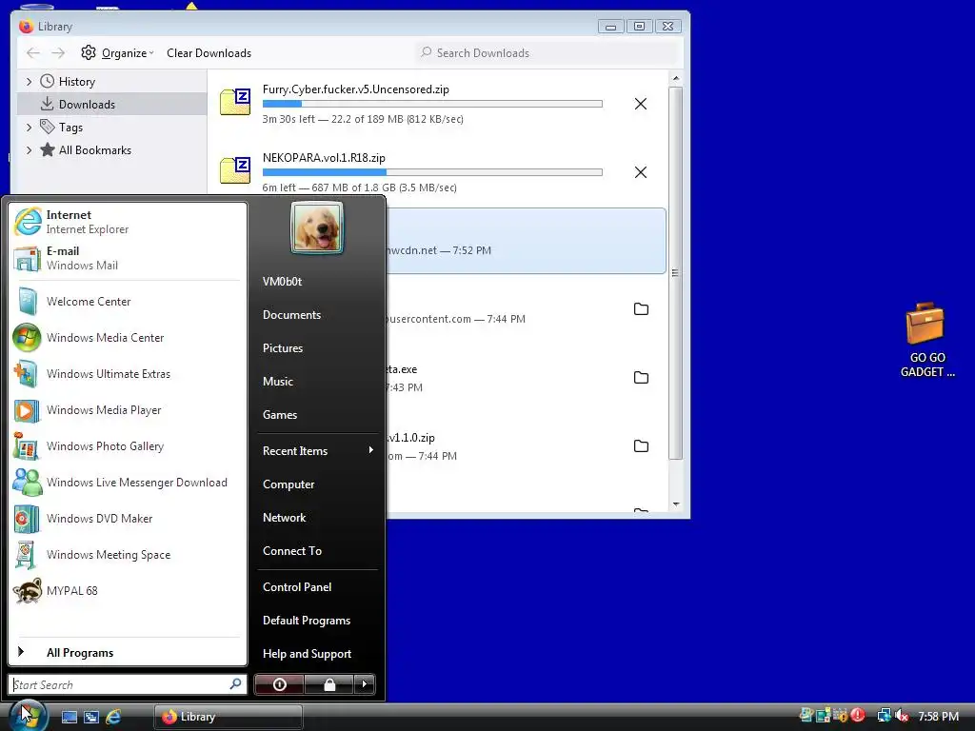Image resolution: width=975 pixels, height=731 pixels.
Task: Go back in Library window
Action: point(33,53)
